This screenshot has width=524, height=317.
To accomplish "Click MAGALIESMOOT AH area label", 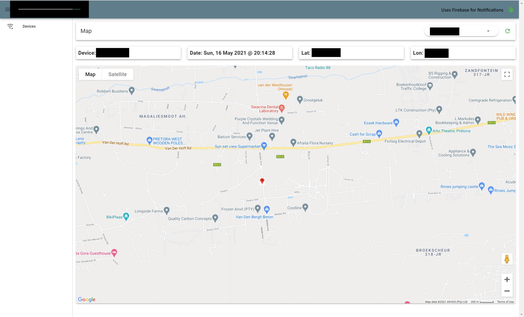I will [x=162, y=116].
